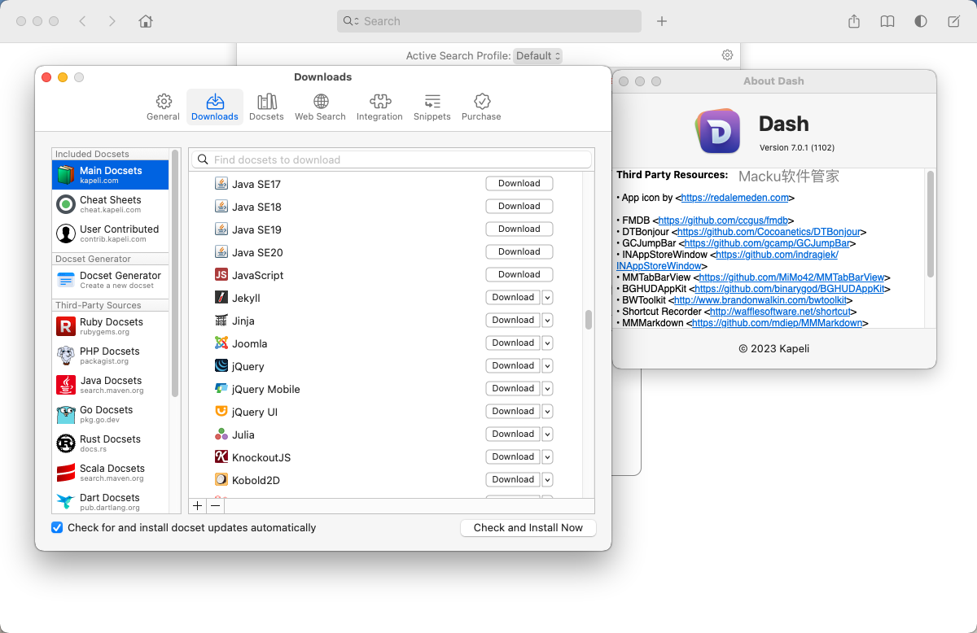Screen dimensions: 977x633
Task: Expand Julia download version options
Action: point(547,434)
